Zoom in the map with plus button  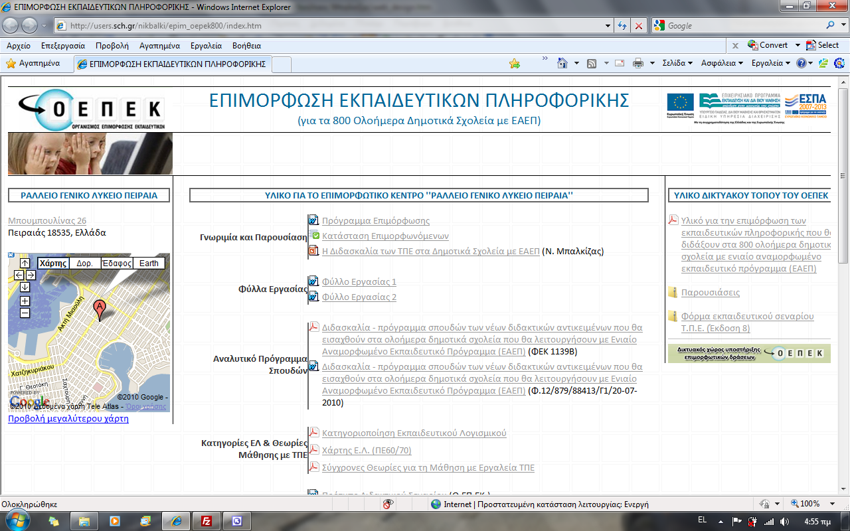coord(25,301)
